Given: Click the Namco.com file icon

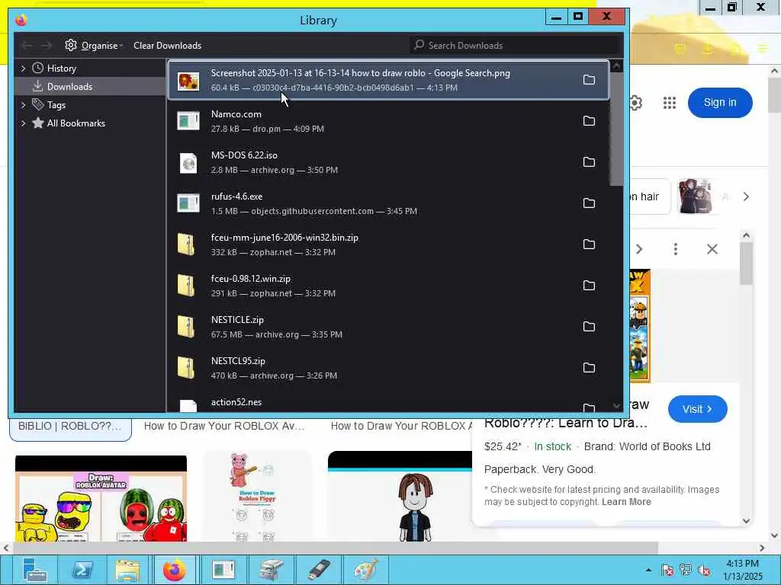Looking at the screenshot, I should coord(188,121).
